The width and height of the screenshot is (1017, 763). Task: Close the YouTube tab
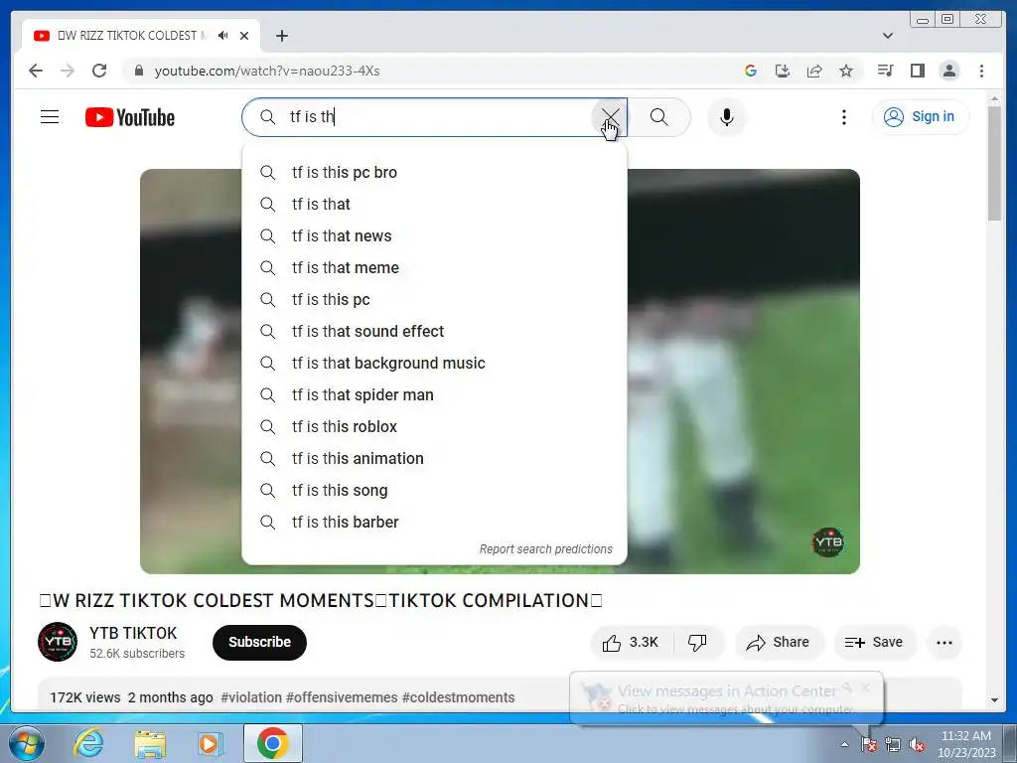pyautogui.click(x=244, y=36)
